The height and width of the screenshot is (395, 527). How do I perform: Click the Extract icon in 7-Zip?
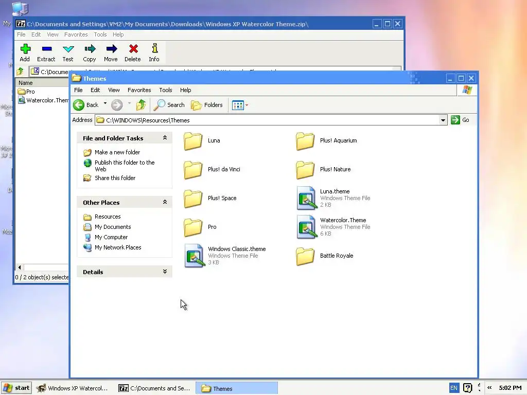46,49
